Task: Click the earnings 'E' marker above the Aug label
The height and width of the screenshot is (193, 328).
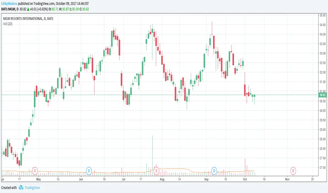Action: (156, 171)
